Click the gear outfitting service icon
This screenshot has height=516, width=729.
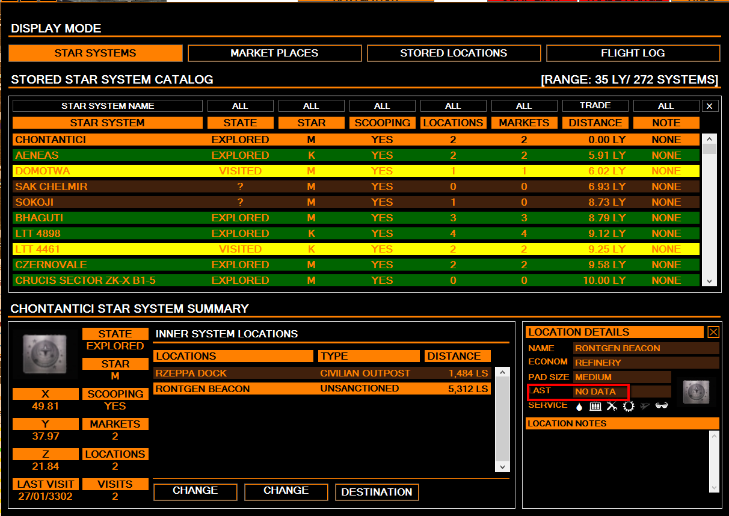pyautogui.click(x=629, y=407)
